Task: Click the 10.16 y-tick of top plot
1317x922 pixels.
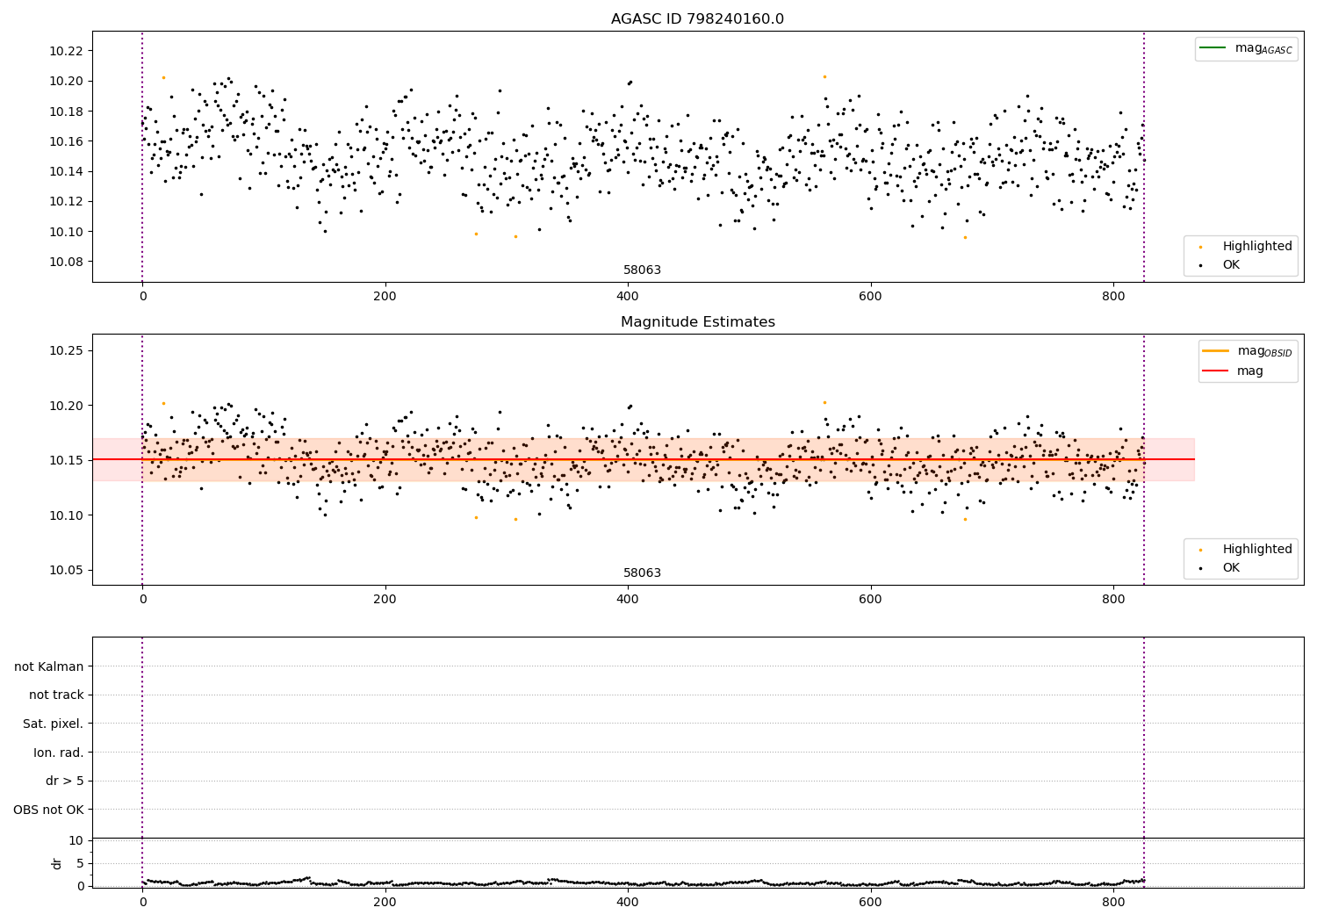Action: pyautogui.click(x=66, y=141)
